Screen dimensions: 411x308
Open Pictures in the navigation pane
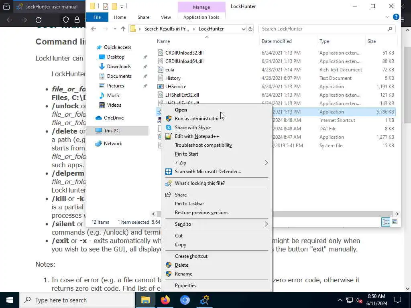click(115, 86)
